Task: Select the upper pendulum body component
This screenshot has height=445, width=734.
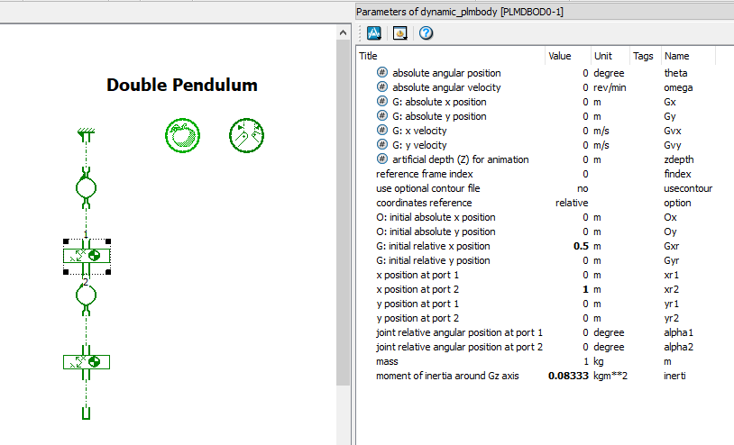Action: (87, 256)
